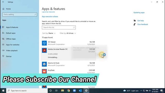Click the Get help chat icon
The image size is (165, 93).
point(135,21)
